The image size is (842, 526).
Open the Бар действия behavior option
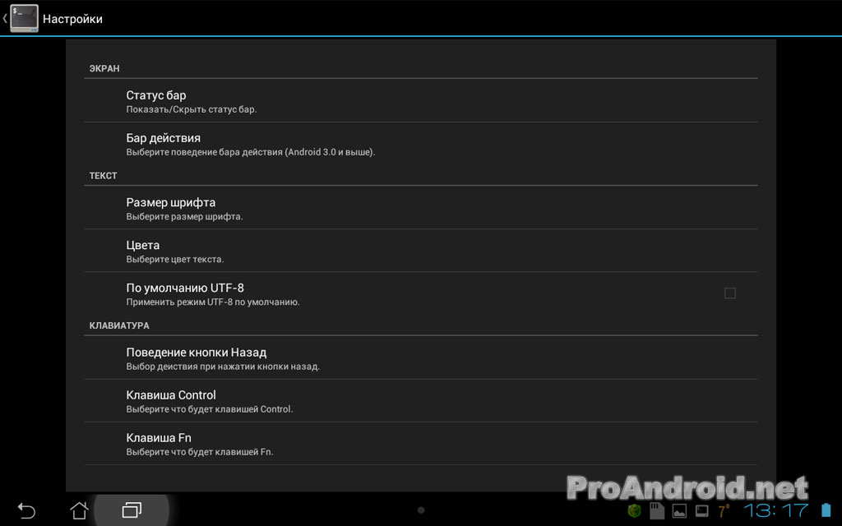[420, 144]
